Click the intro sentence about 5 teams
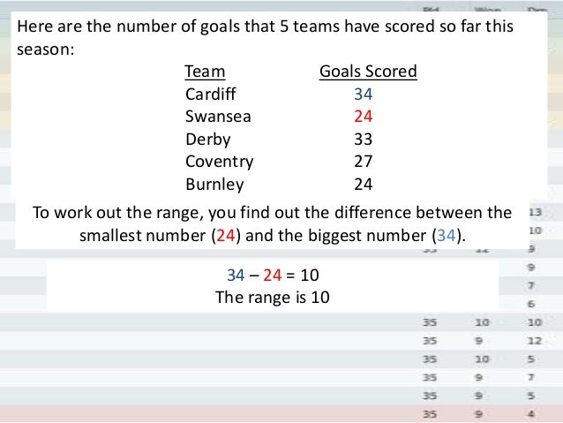The image size is (563, 423). click(265, 37)
